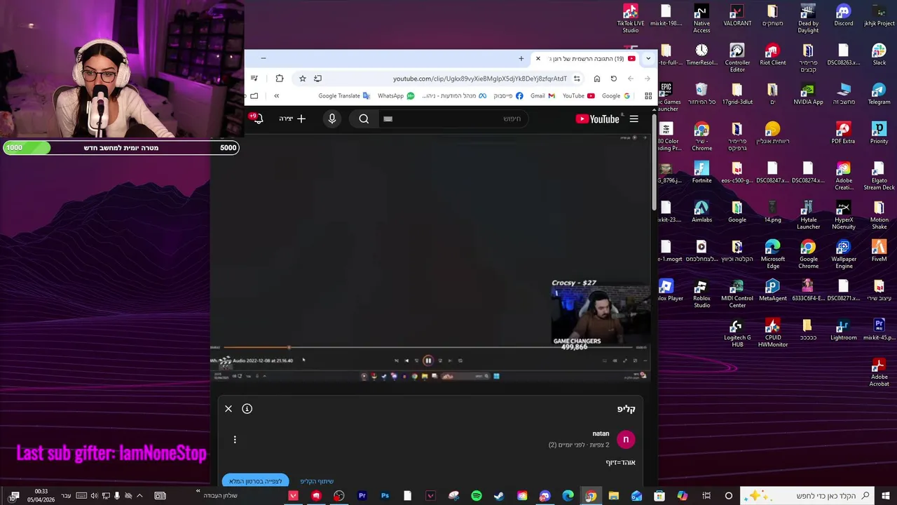Open the Facebook (פייסבוק) bookmark

tap(508, 96)
